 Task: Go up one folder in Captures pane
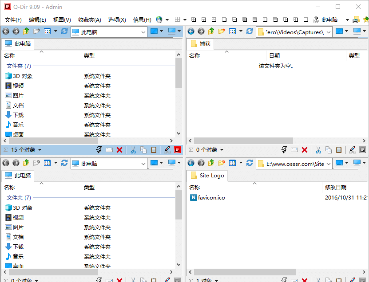211,31
